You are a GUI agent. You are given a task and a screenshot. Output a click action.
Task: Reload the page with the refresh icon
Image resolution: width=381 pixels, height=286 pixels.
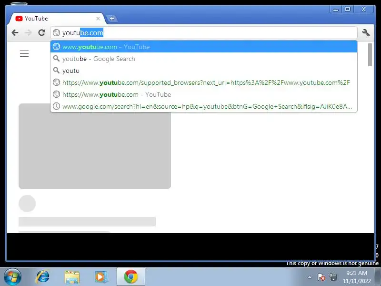click(x=42, y=32)
